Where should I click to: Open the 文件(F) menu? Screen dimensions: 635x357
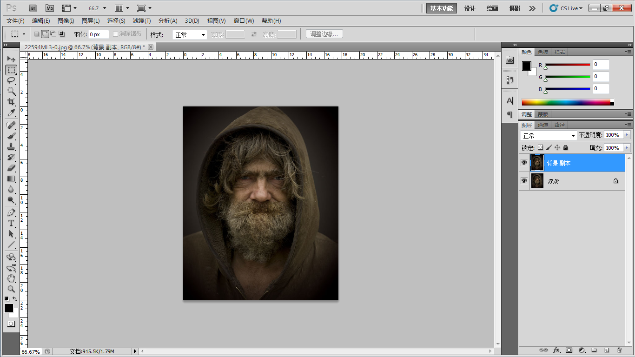tap(15, 21)
